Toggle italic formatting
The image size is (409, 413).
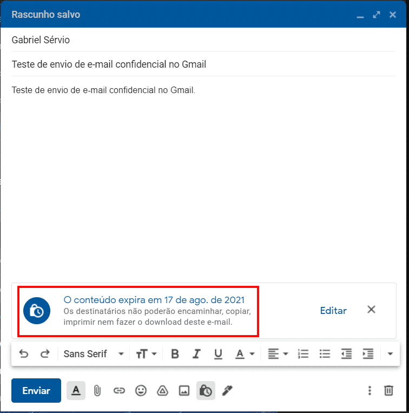pyautogui.click(x=196, y=354)
